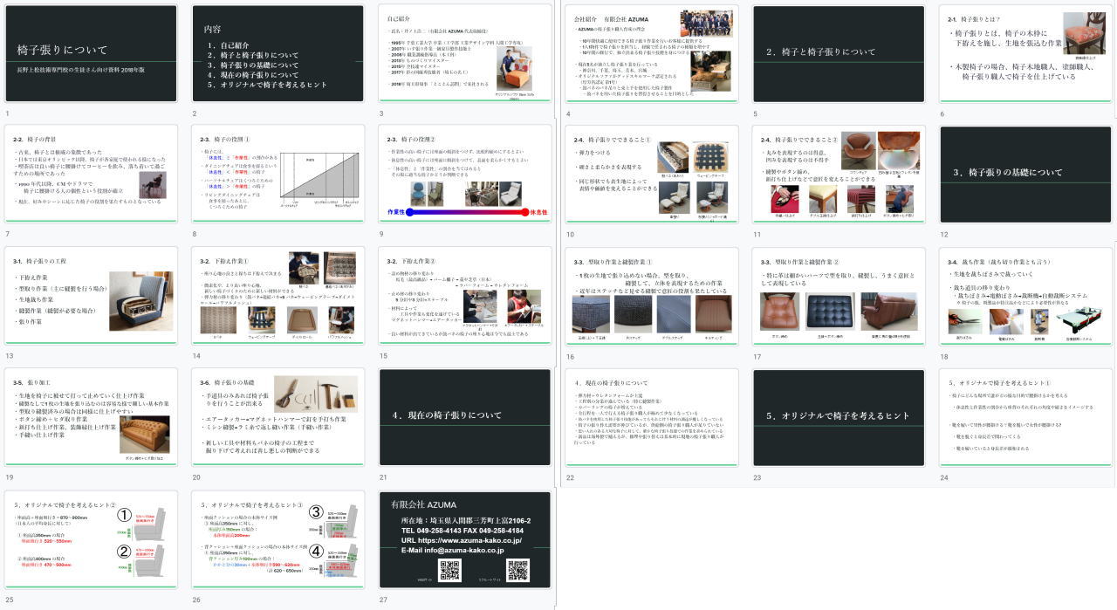Select dark slide 23 オリジナルで椅子を考えるヒント
Image resolution: width=1117 pixels, height=610 pixels.
pyautogui.click(x=839, y=417)
